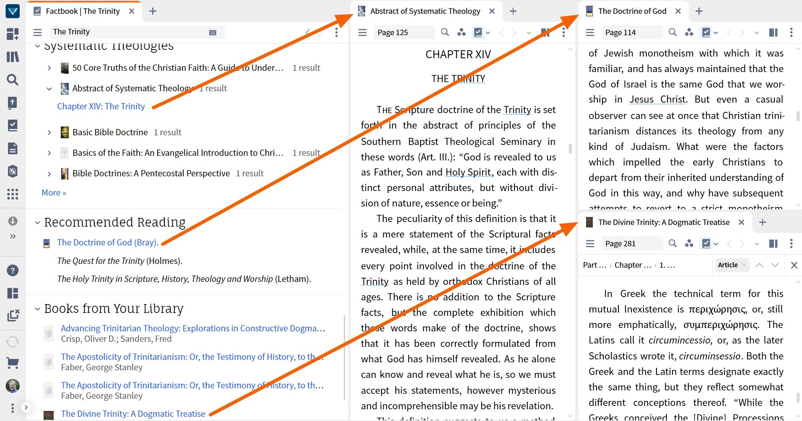Open the Factbook panel kebab menu
The width and height of the screenshot is (802, 421).
coord(336,32)
